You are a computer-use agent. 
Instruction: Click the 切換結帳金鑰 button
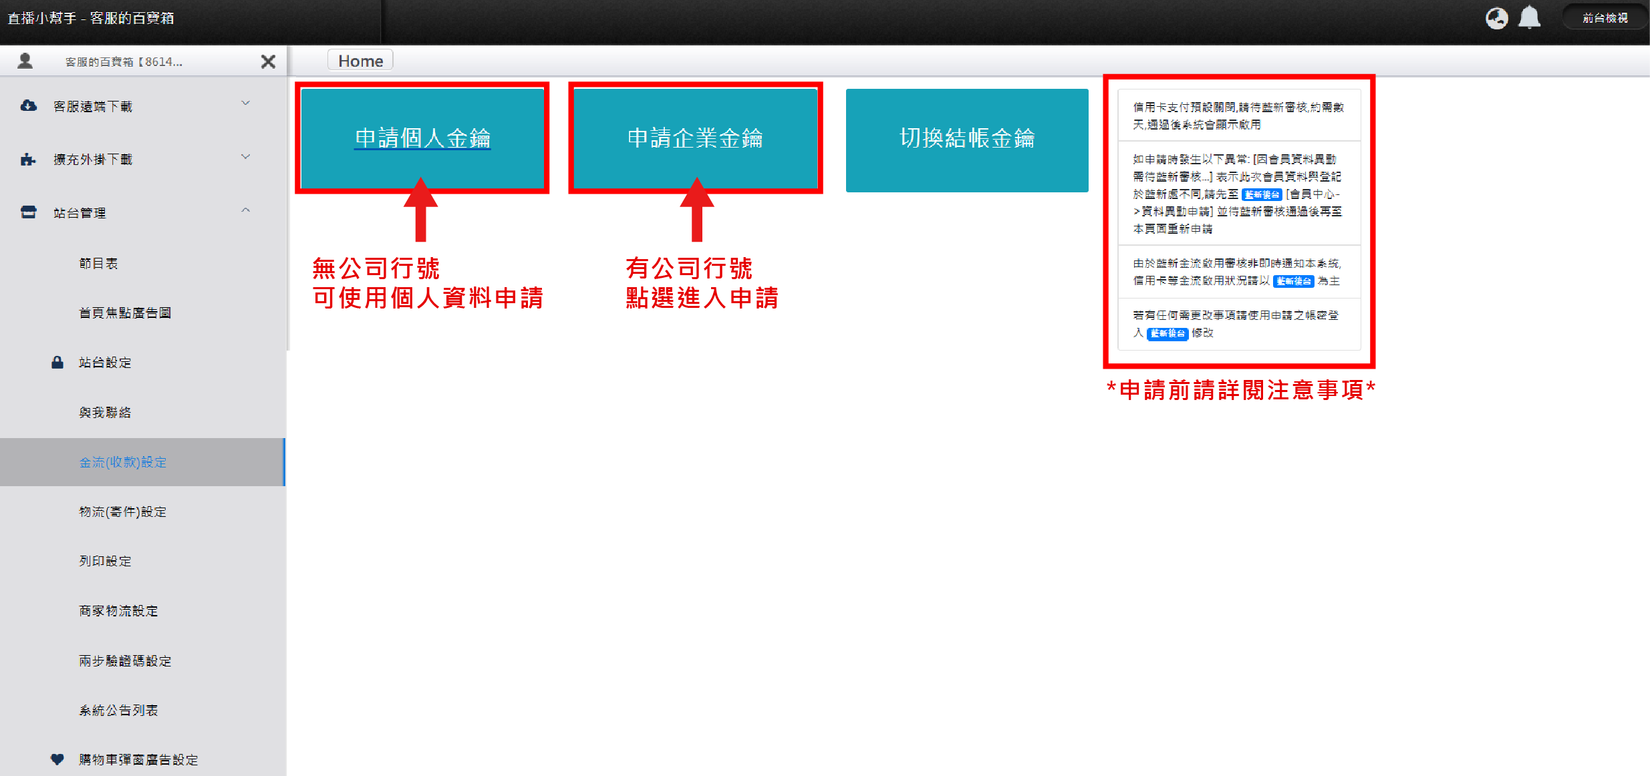click(967, 140)
